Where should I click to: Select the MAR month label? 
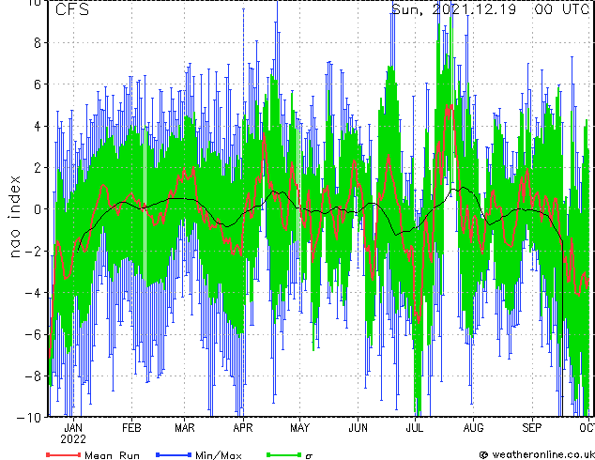[x=185, y=428]
